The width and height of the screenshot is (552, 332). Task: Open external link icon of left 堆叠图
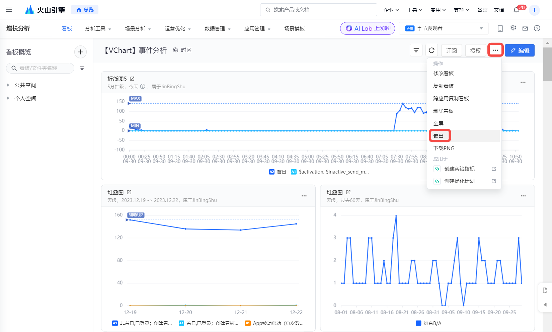[129, 192]
